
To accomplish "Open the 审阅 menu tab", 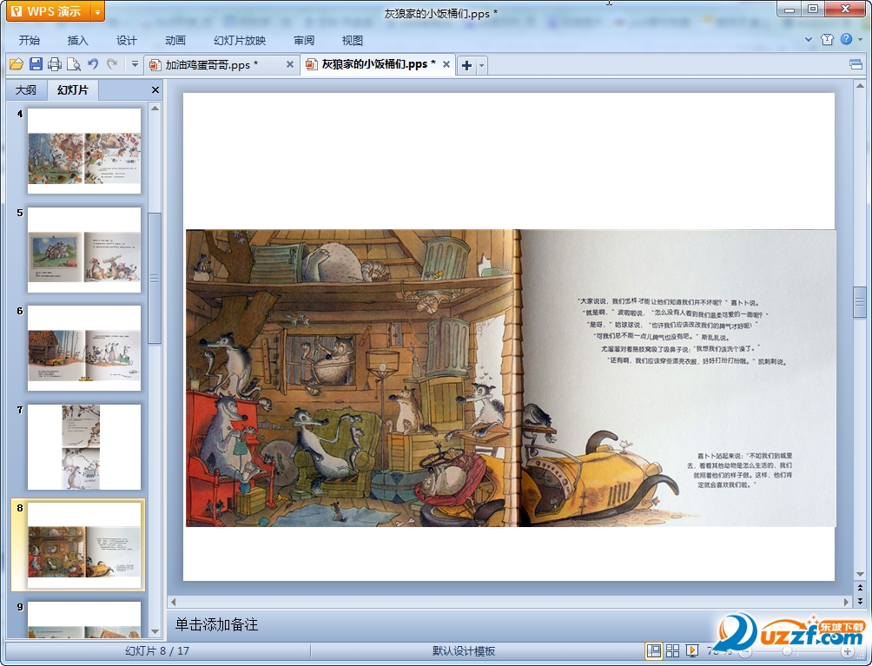I will tap(304, 41).
